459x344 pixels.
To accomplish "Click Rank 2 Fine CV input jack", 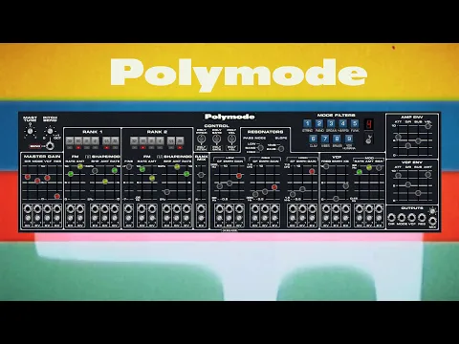I will [x=129, y=209].
